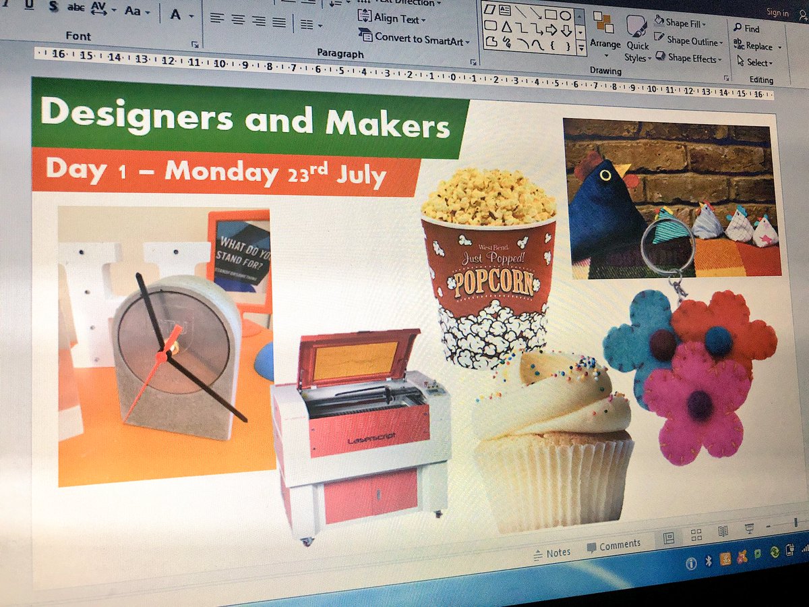The width and height of the screenshot is (809, 607).
Task: Switch to Normal view
Action: click(x=669, y=538)
